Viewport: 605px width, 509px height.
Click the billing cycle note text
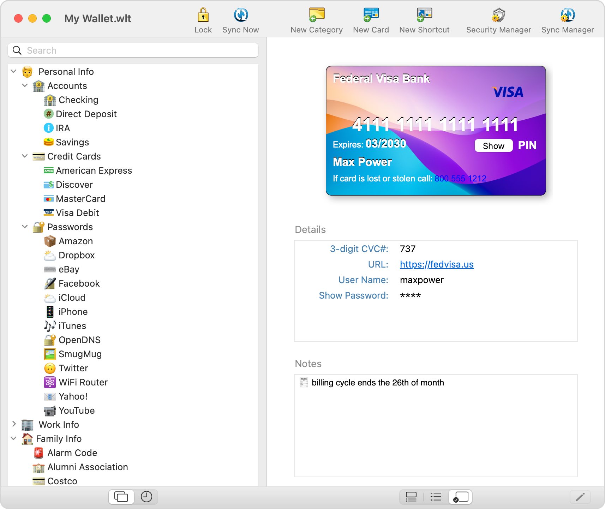pyautogui.click(x=378, y=383)
